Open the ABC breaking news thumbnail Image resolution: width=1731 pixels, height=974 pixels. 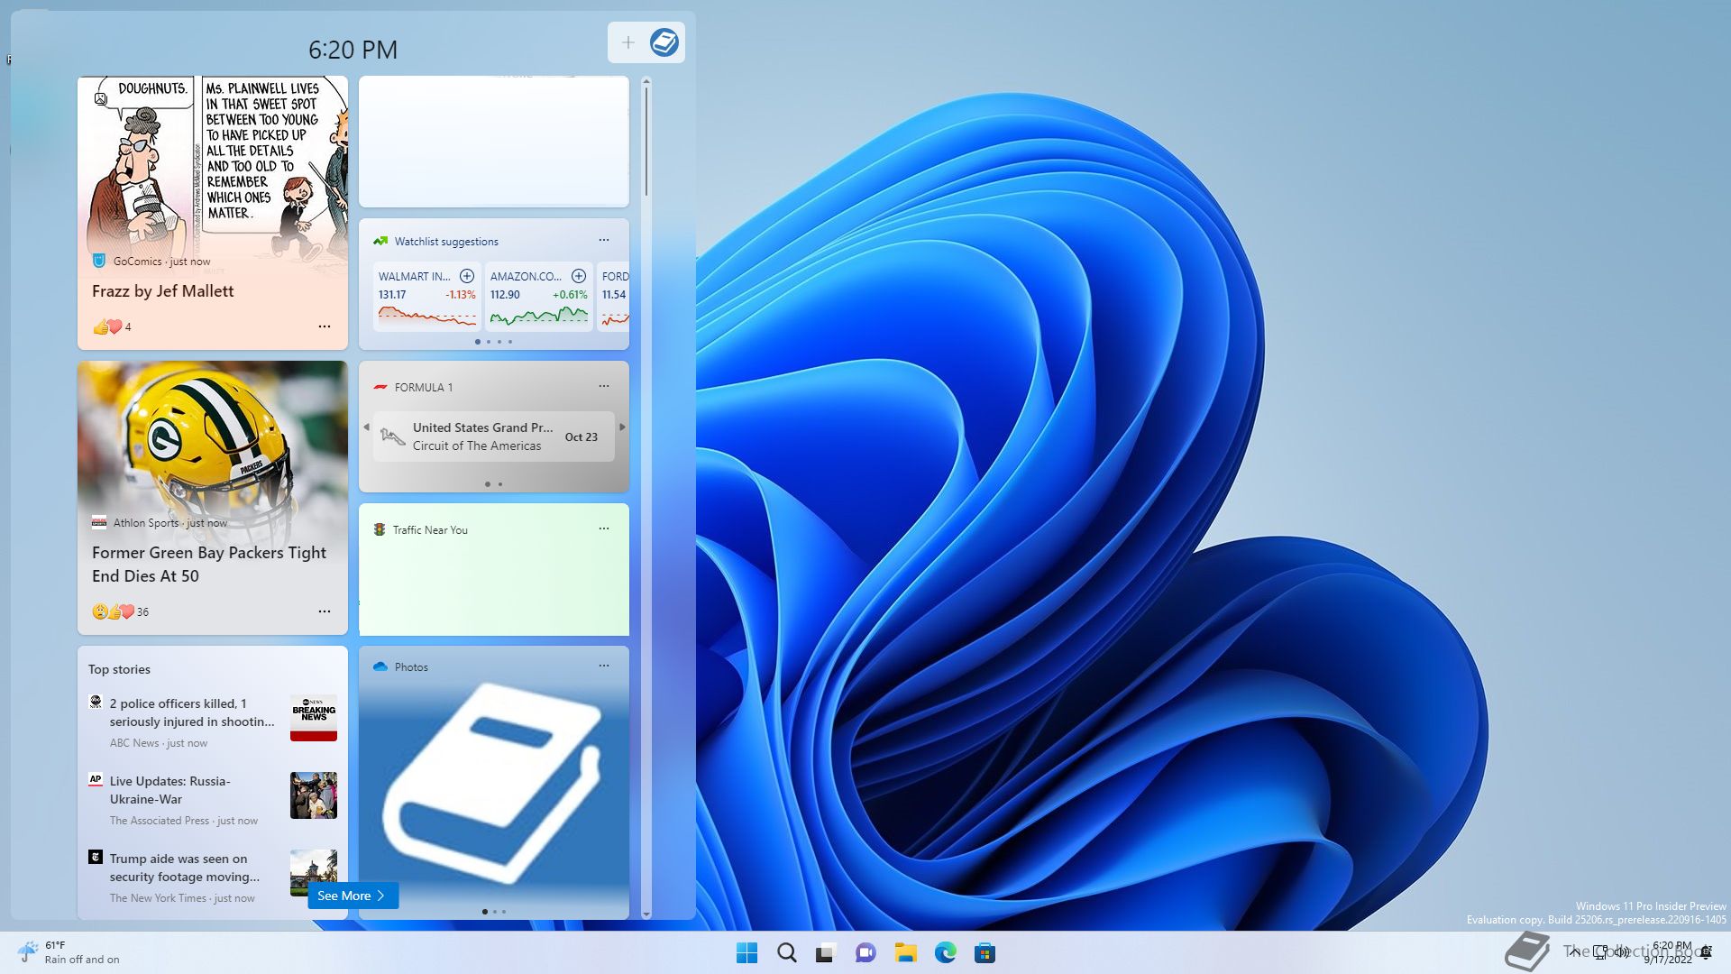click(x=314, y=718)
